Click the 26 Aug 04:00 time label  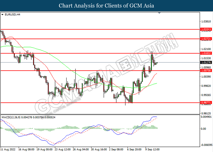(x=81, y=150)
